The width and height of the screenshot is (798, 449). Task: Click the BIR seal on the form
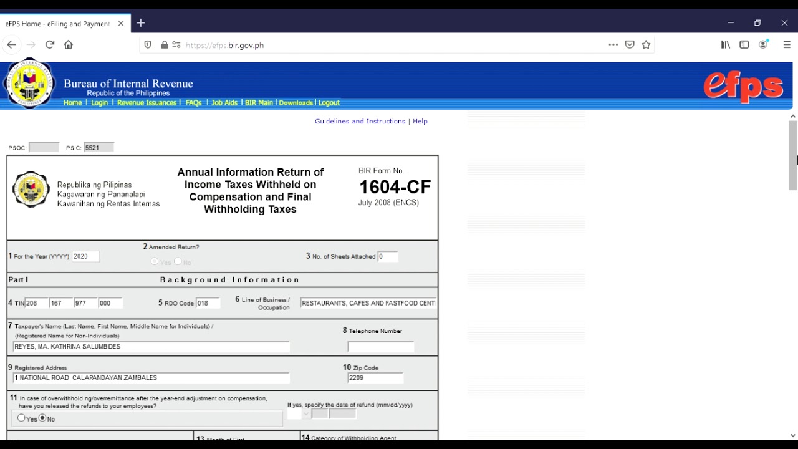click(x=31, y=190)
